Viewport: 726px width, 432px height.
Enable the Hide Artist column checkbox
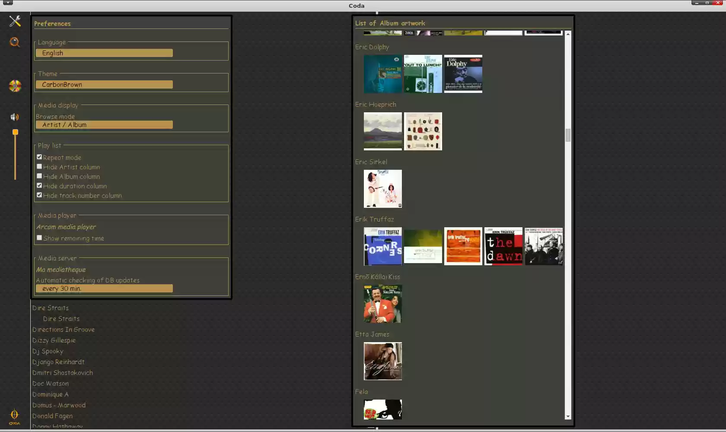pyautogui.click(x=39, y=166)
